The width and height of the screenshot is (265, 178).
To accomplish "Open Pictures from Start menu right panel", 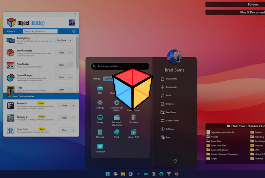I will [x=167, y=104].
